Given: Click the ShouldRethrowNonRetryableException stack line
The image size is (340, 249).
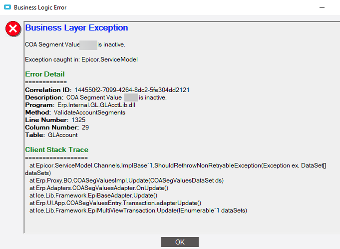Looking at the screenshot, I should (176, 169).
